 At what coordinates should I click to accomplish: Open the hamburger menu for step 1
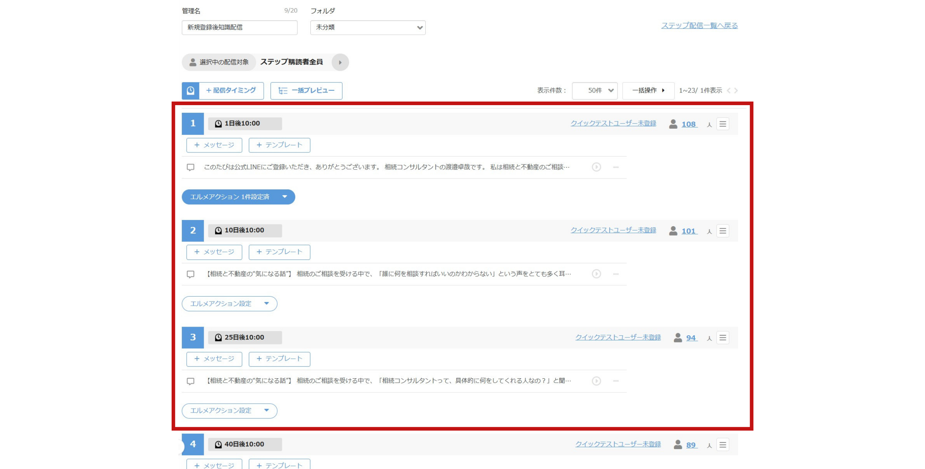[723, 124]
